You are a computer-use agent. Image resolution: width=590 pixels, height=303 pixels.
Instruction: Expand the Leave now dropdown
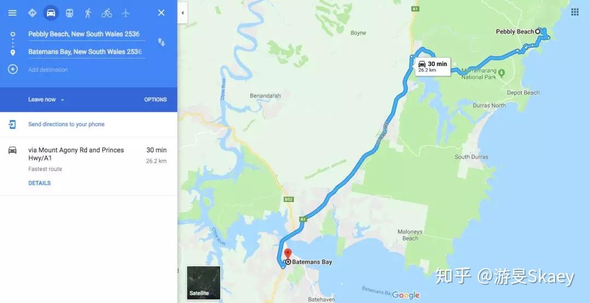[x=46, y=99]
